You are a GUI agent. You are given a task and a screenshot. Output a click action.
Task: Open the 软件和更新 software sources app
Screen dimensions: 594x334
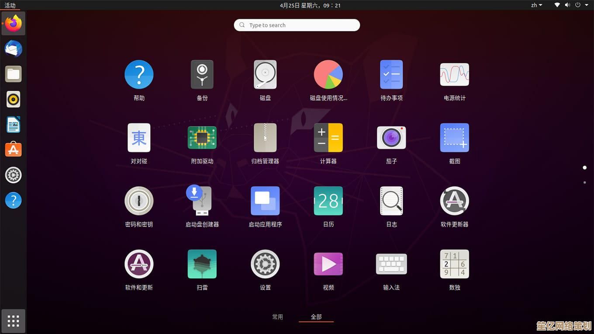point(139,264)
